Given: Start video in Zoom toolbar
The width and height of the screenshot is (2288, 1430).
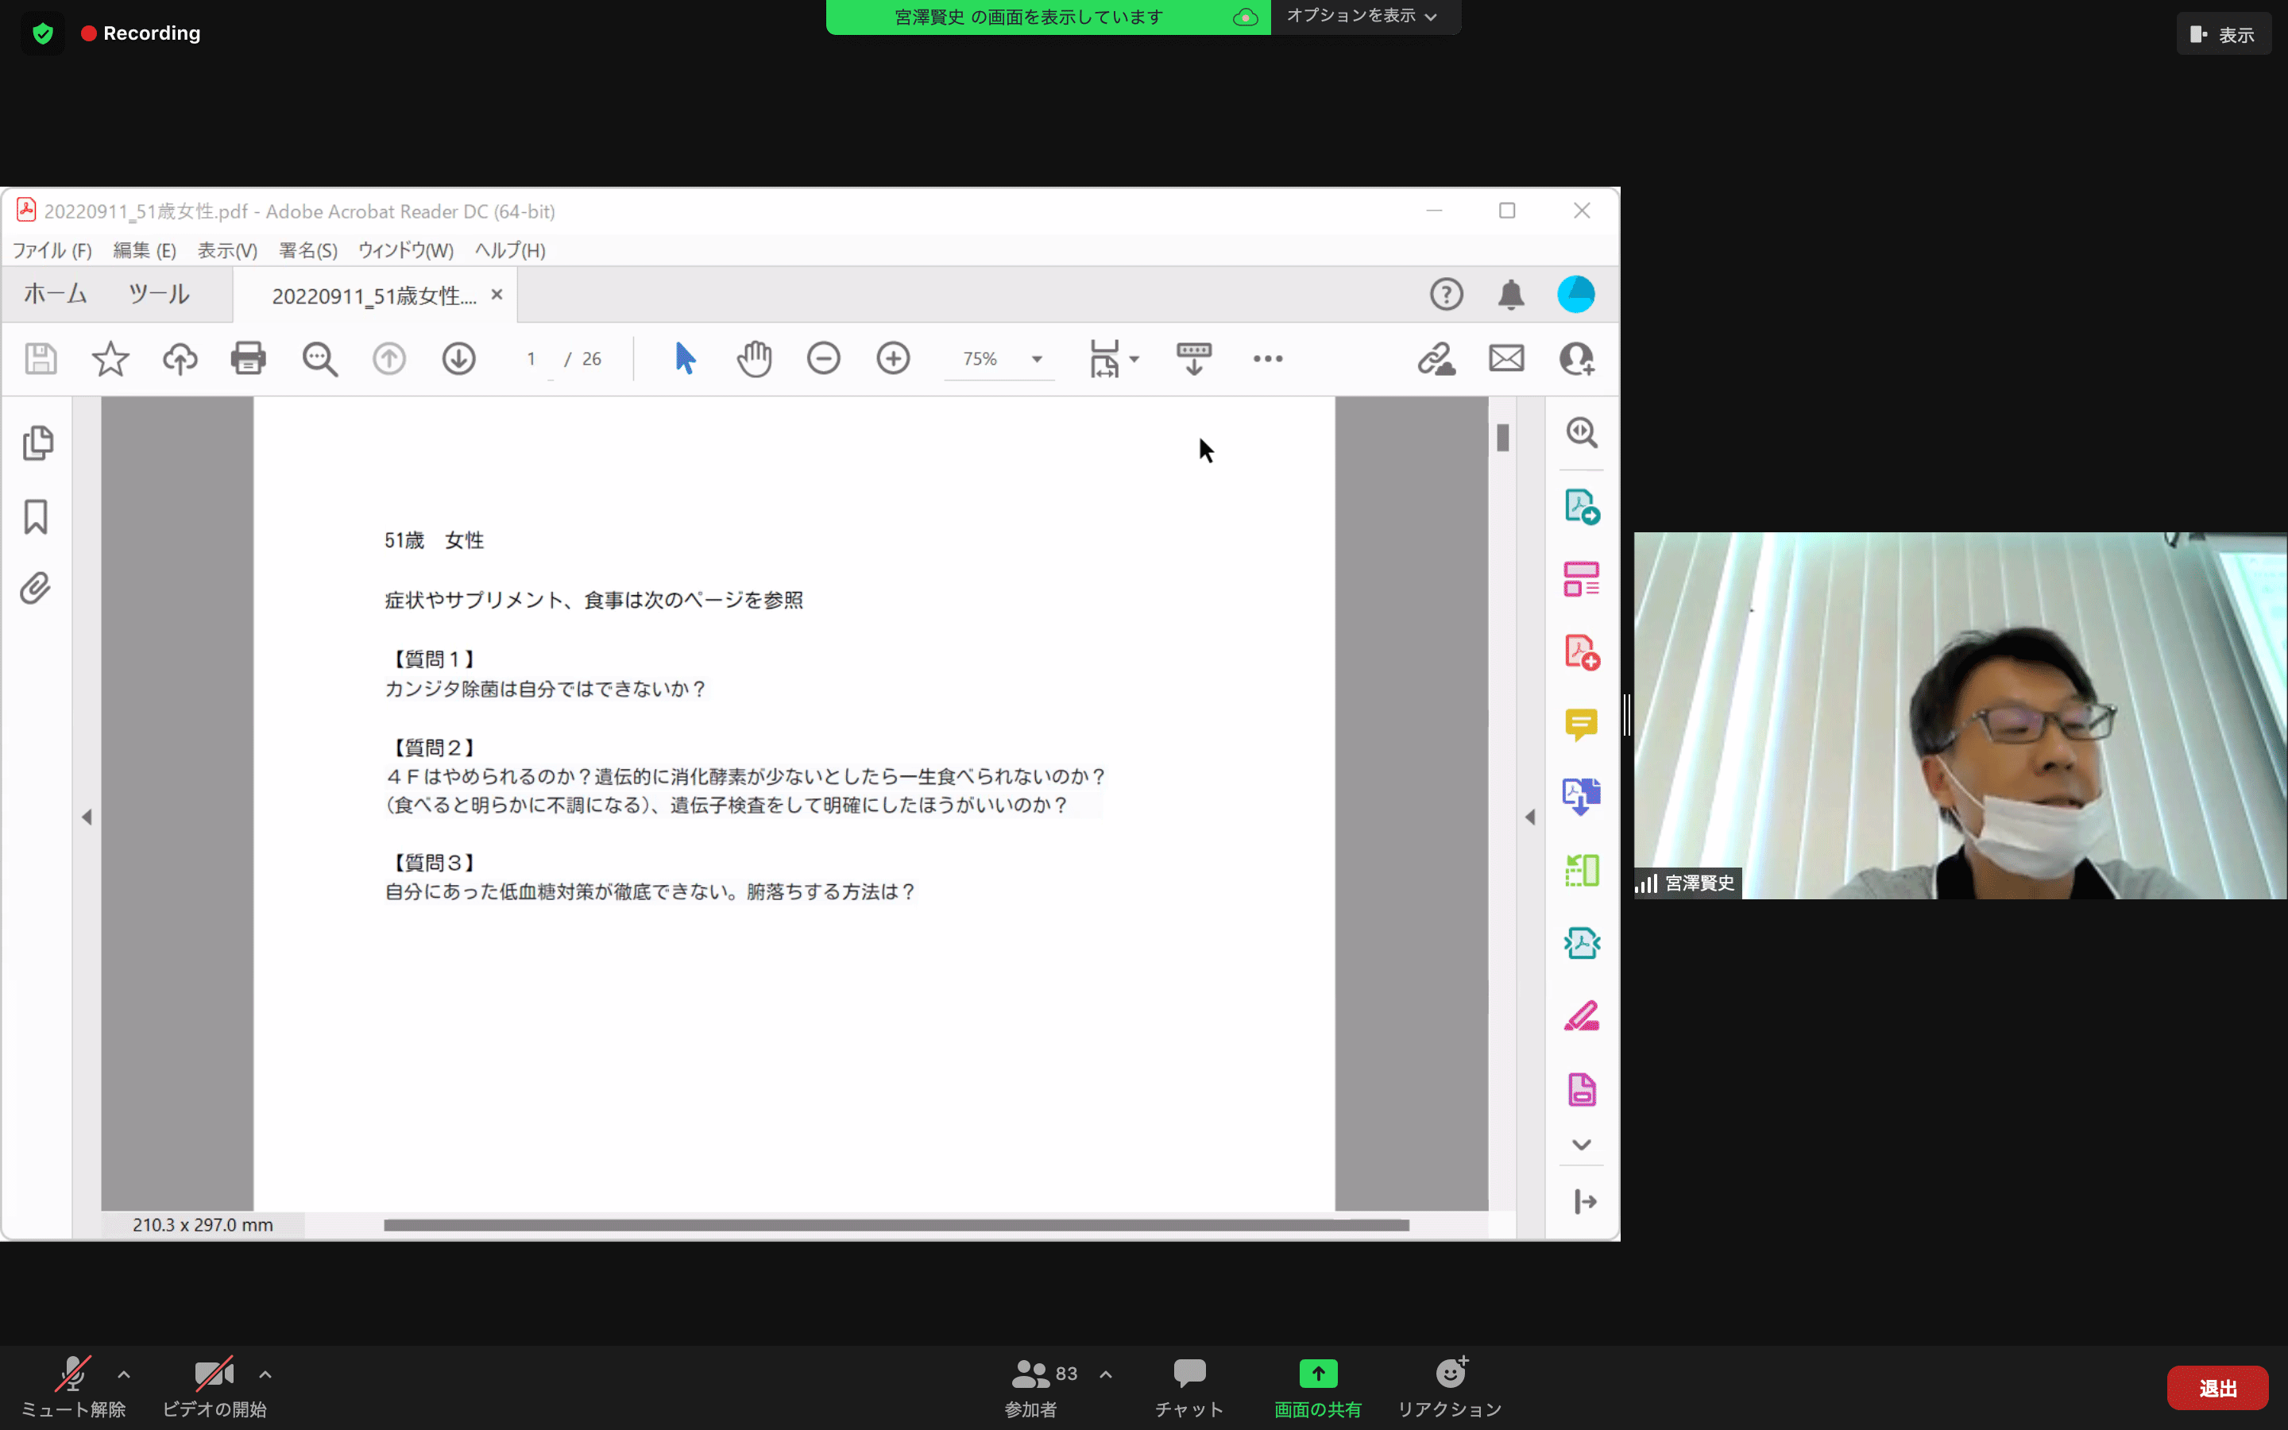Looking at the screenshot, I should (x=214, y=1387).
